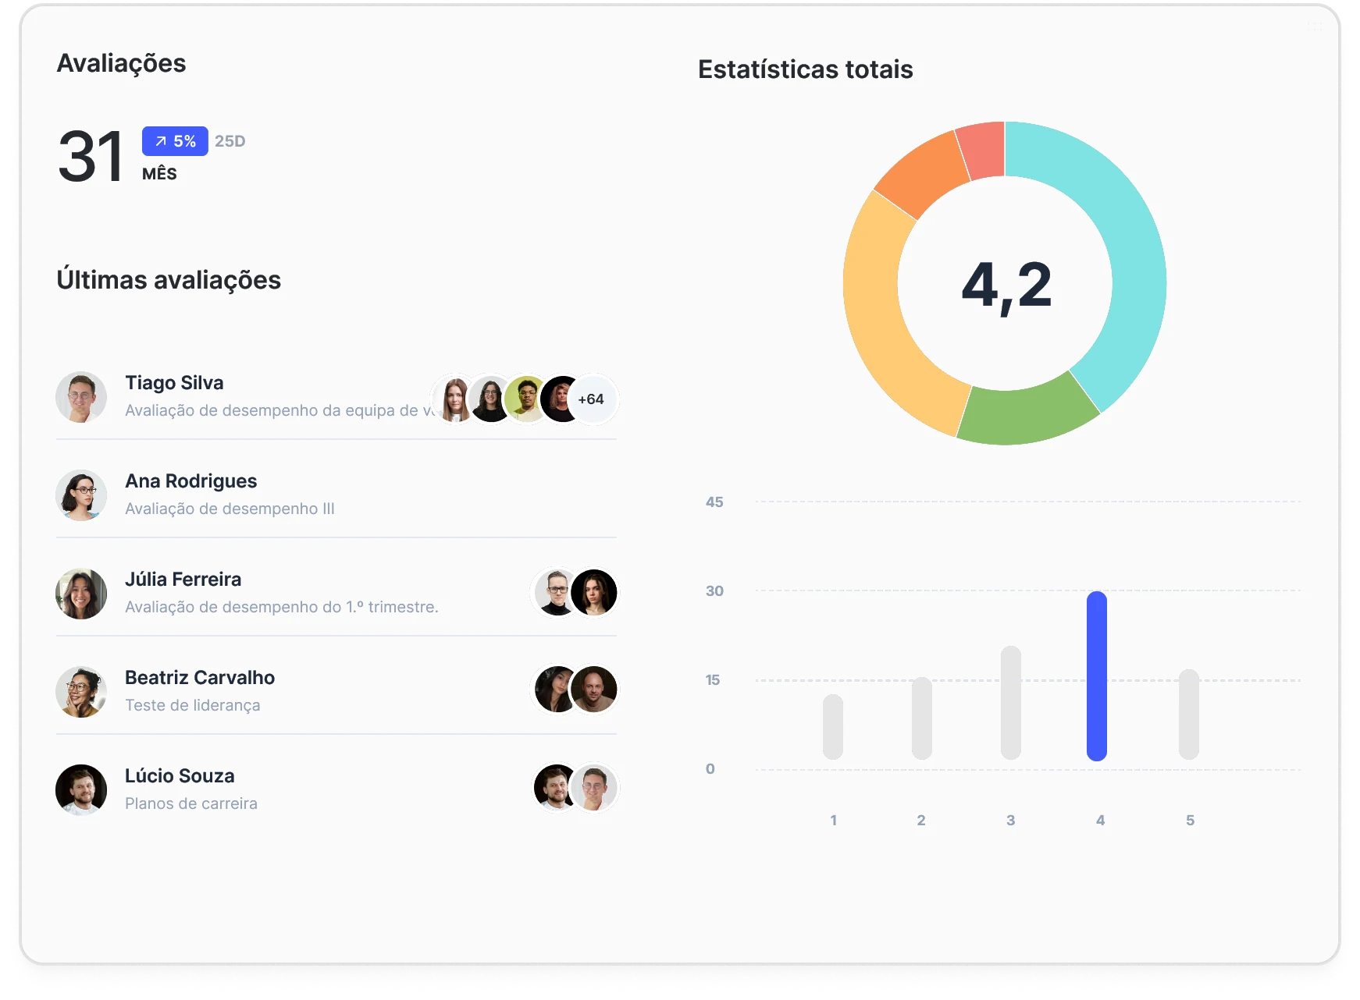Open the 'Ana Rodrigues' name link
This screenshot has height=1000, width=1360.
click(191, 481)
